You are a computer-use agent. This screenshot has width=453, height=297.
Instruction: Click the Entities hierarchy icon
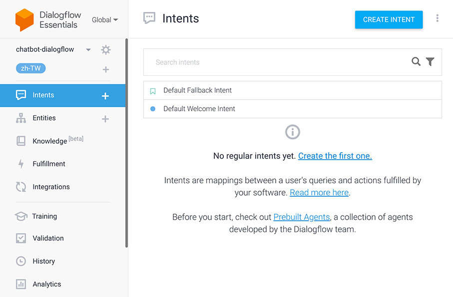tap(21, 118)
